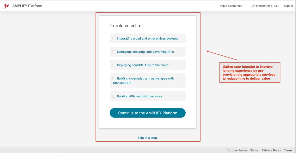Open the Status footer link
The image size is (296, 153).
[254, 150]
